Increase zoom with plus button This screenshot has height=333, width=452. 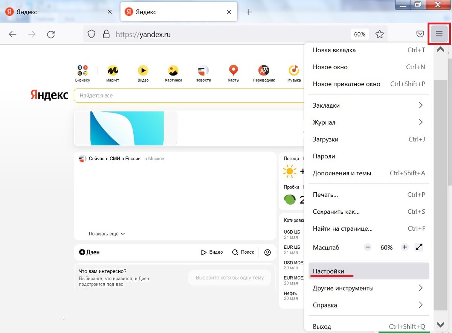(405, 247)
